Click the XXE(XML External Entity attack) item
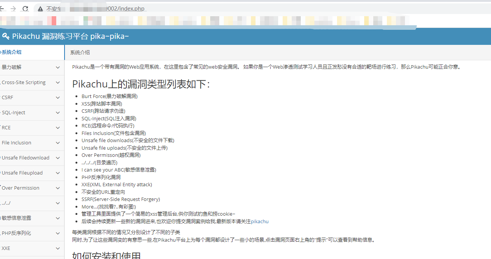Screen dimensions: 491x259 [117, 184]
